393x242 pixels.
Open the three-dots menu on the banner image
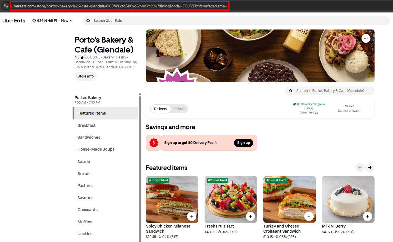click(366, 38)
